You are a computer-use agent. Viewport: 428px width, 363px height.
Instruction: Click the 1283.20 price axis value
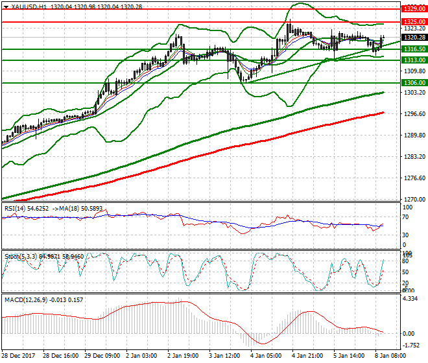414,157
